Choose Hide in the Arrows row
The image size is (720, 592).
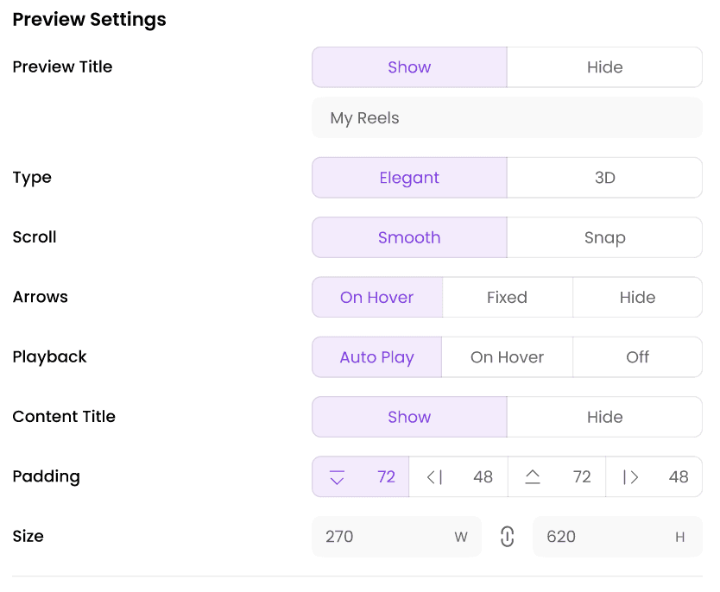click(637, 298)
